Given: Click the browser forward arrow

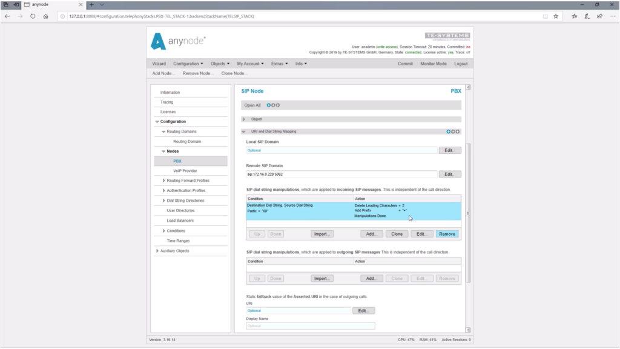Looking at the screenshot, I should tap(20, 16).
